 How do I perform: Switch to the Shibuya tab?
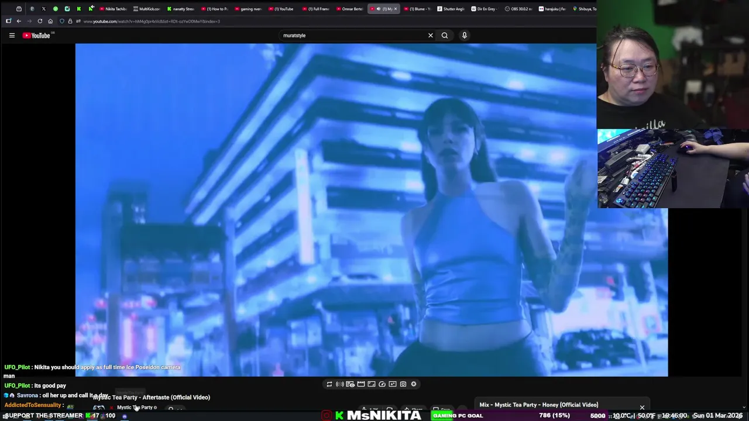584,9
